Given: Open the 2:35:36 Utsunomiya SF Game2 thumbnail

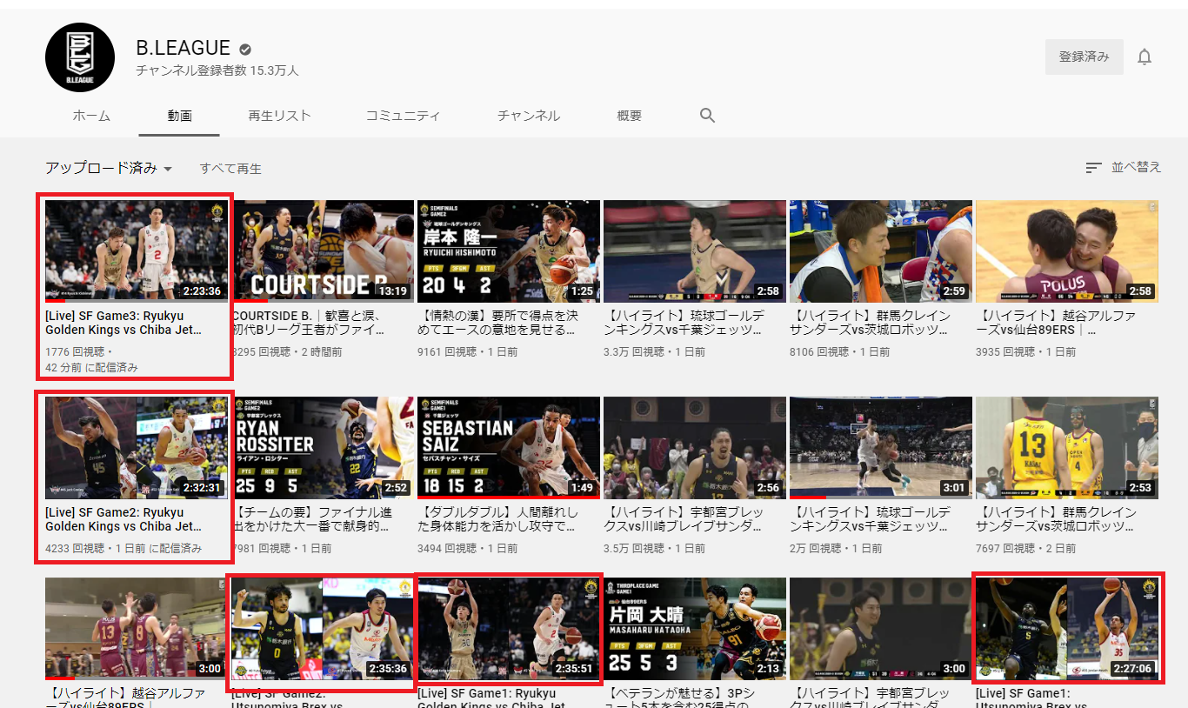Looking at the screenshot, I should (x=323, y=629).
